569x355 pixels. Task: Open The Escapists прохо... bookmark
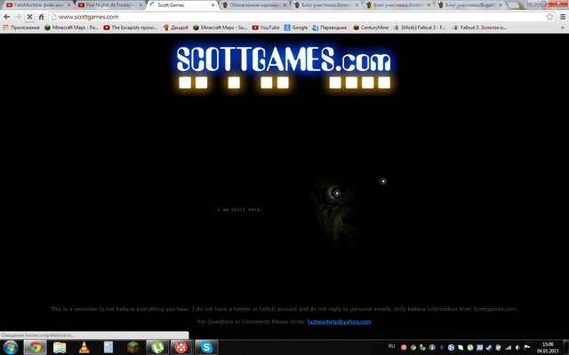click(x=131, y=28)
